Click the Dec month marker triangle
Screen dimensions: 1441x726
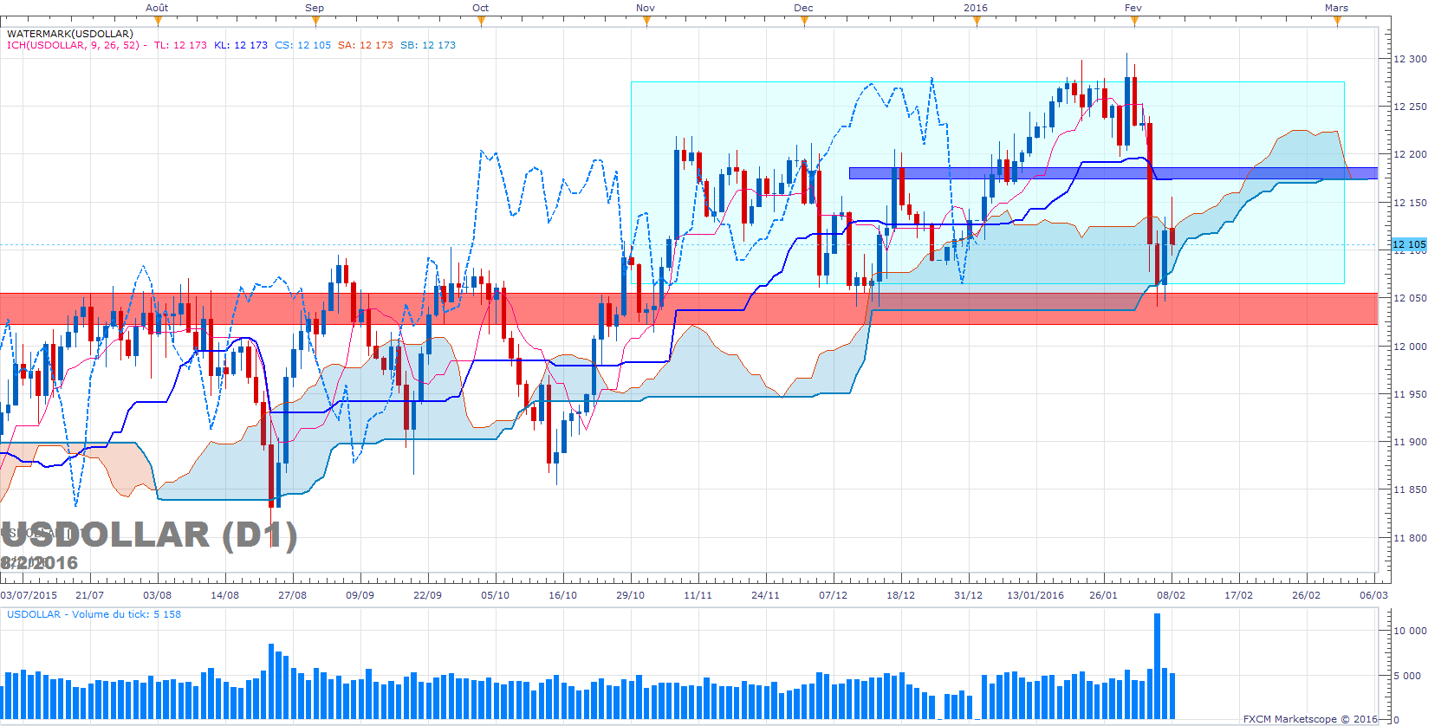tap(804, 21)
